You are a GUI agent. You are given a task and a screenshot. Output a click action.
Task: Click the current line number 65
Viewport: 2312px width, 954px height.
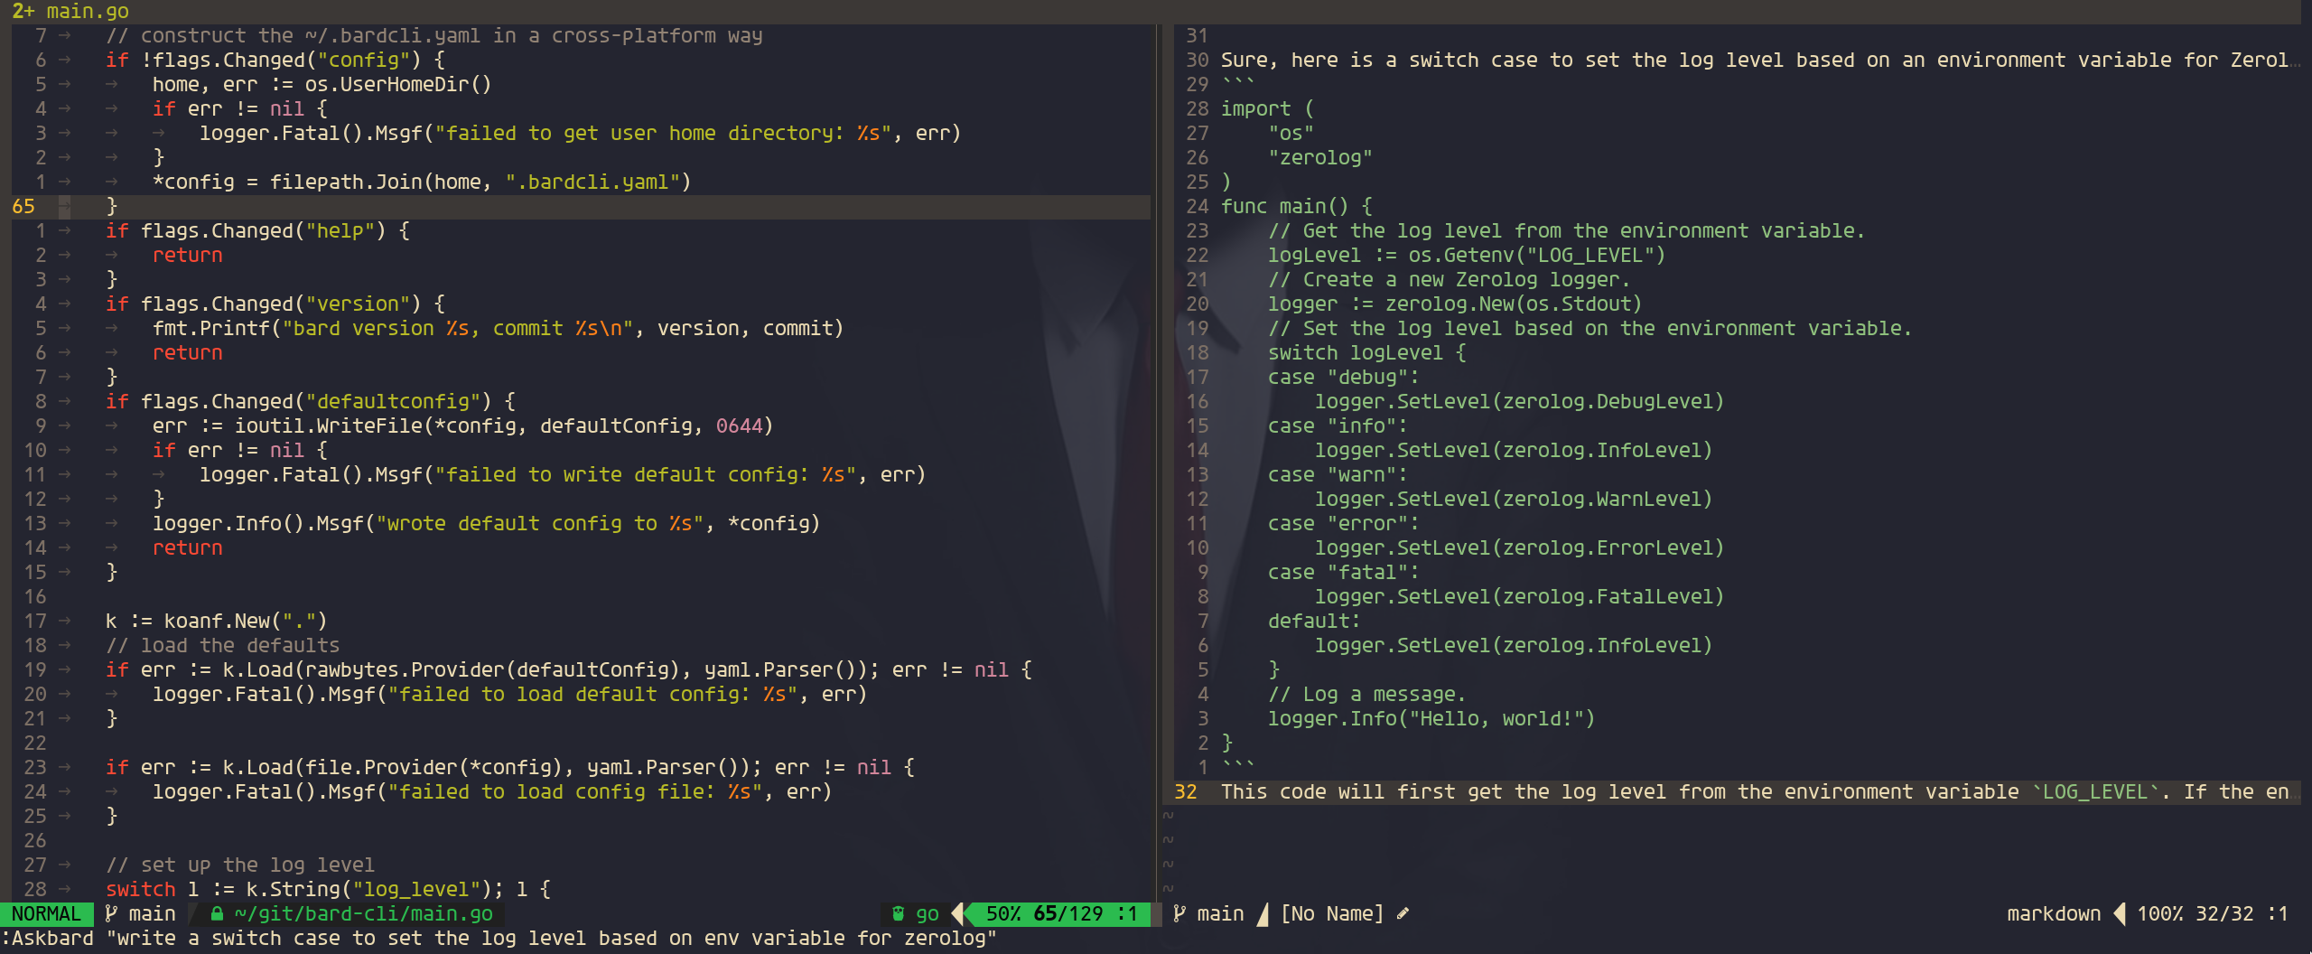pyautogui.click(x=23, y=206)
